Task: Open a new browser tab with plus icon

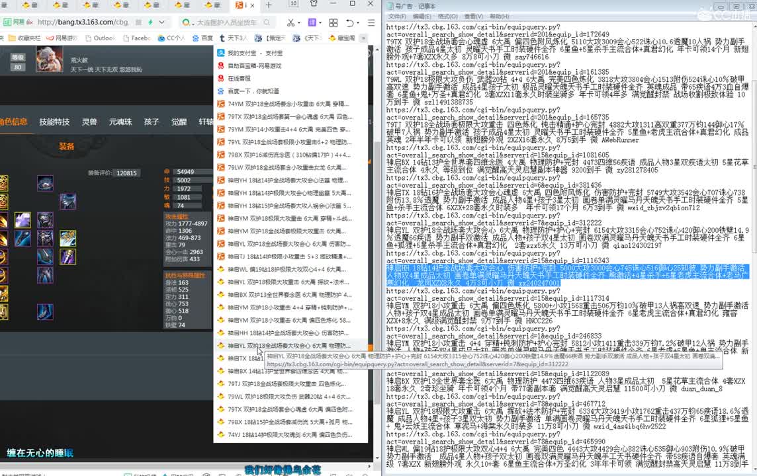Action: pos(269,5)
